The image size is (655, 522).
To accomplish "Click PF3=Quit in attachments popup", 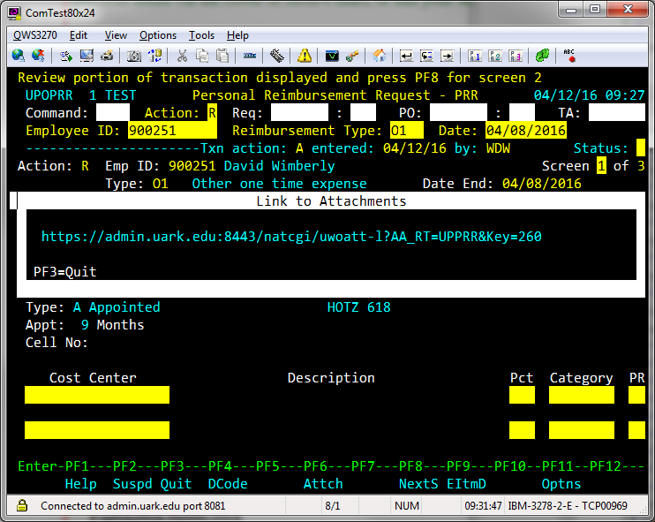I will pyautogui.click(x=65, y=272).
